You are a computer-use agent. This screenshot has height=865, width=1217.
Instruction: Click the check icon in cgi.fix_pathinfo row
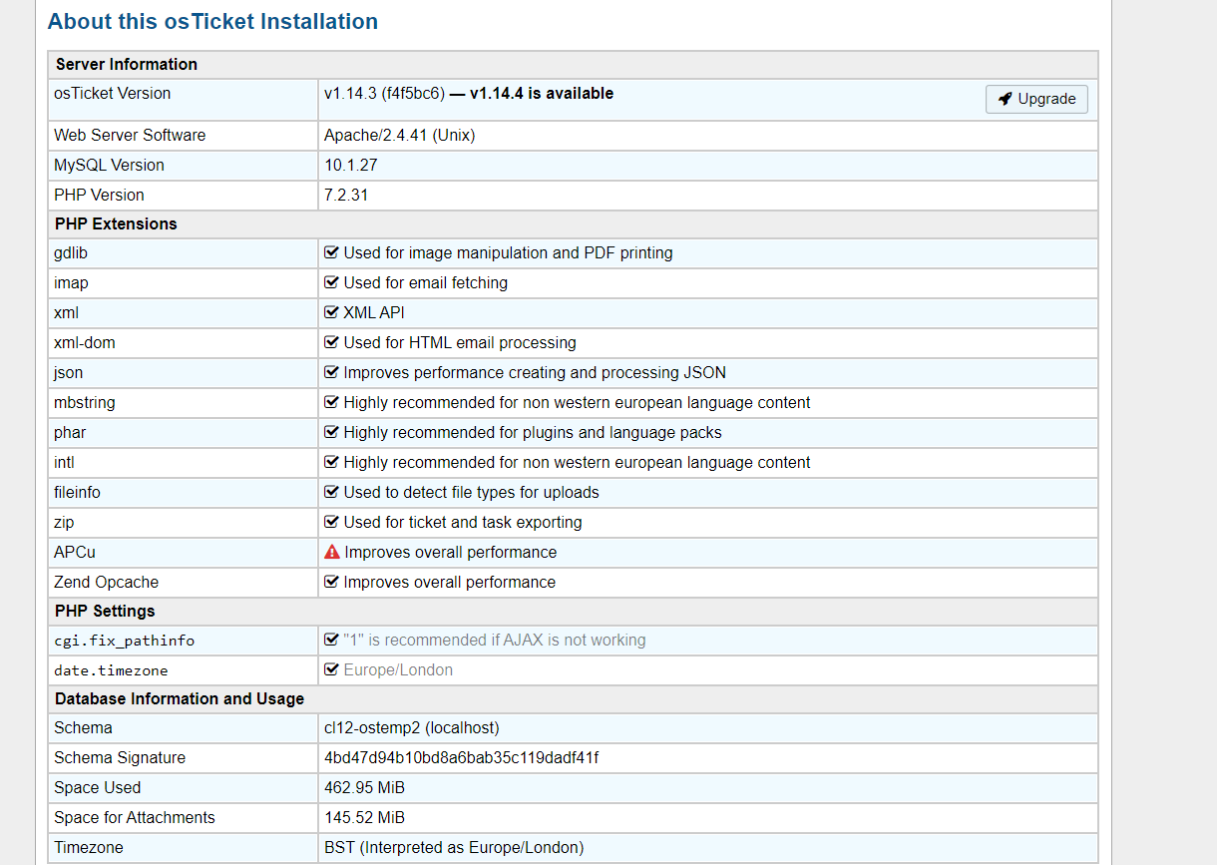332,640
